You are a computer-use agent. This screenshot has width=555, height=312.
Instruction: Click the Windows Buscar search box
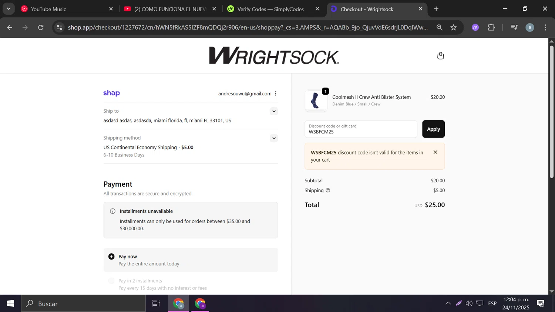coord(83,303)
